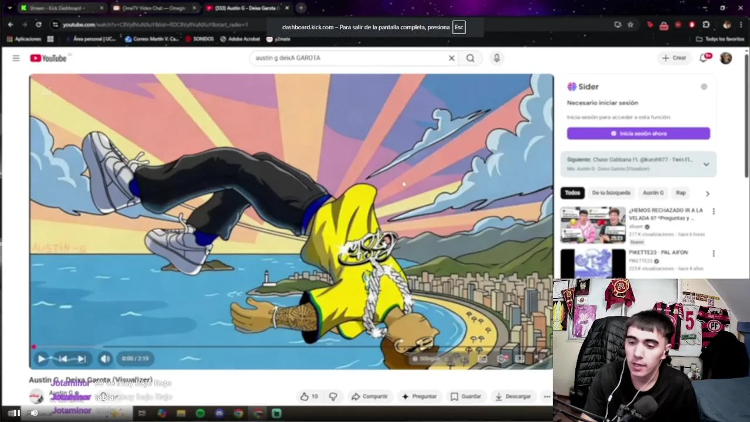Viewport: 750px width, 422px height.
Task: Click the Descargar button
Action: 513,397
